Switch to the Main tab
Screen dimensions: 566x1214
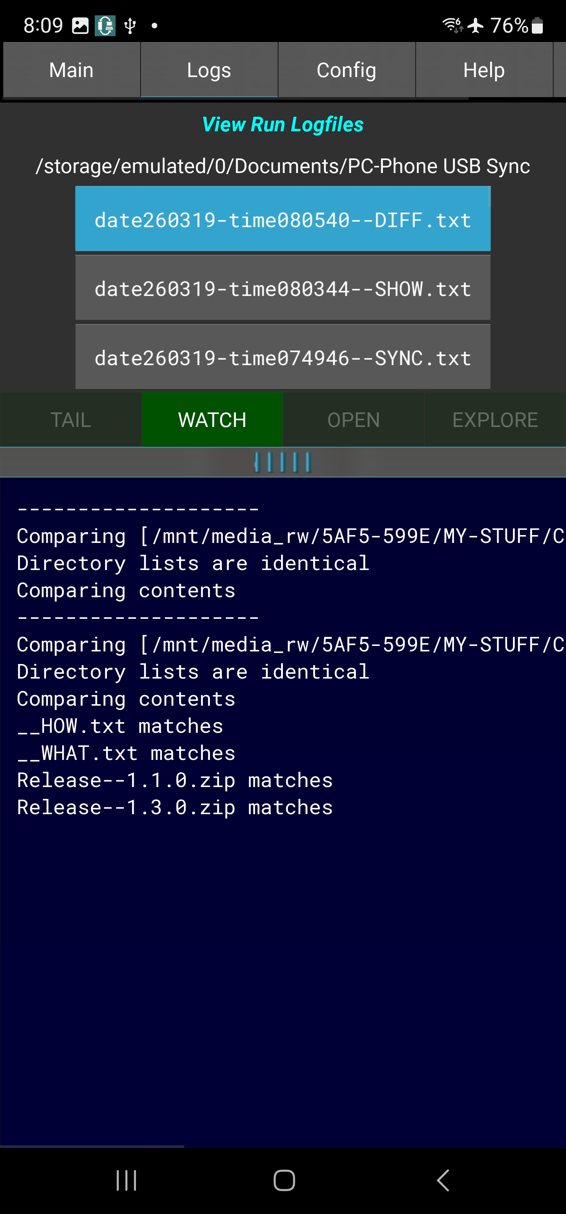coord(72,70)
